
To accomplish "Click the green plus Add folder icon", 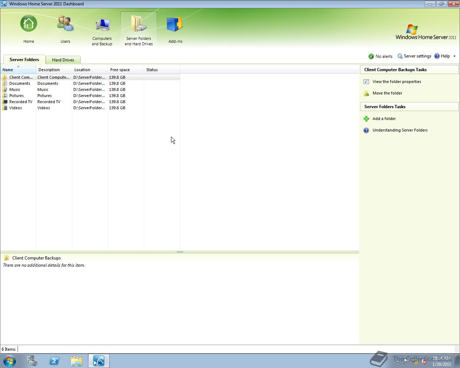I will coord(366,119).
